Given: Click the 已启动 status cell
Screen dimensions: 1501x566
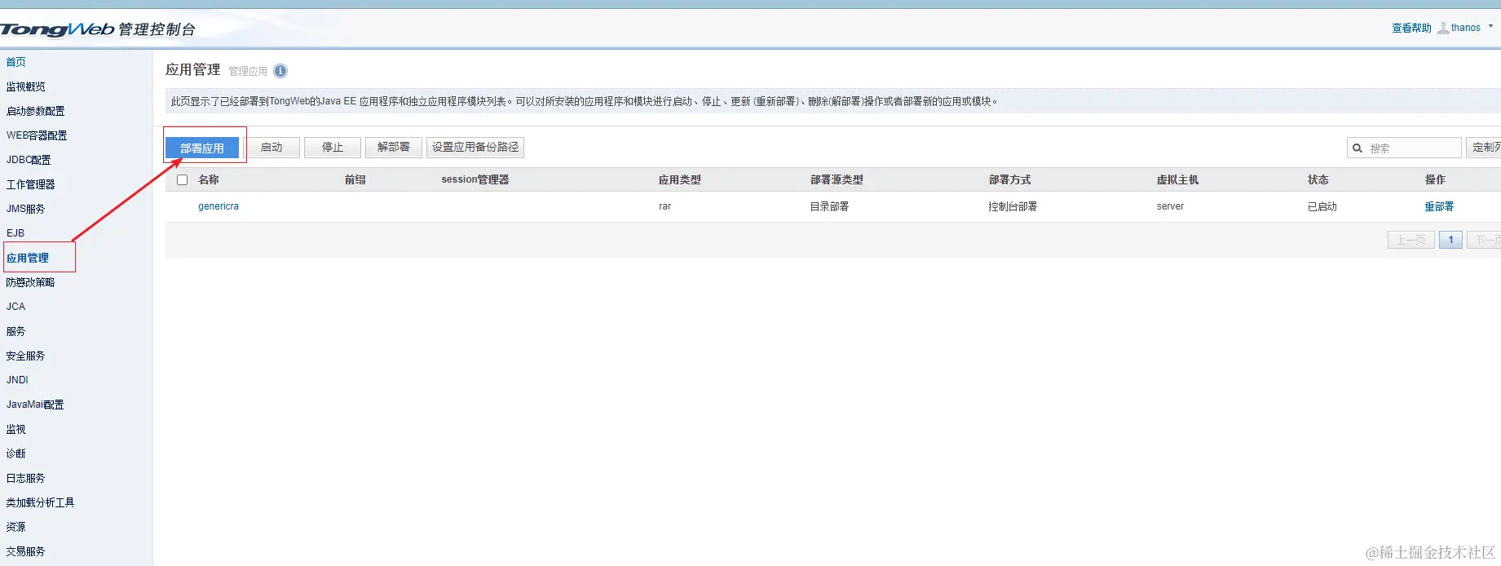Looking at the screenshot, I should coord(1322,206).
